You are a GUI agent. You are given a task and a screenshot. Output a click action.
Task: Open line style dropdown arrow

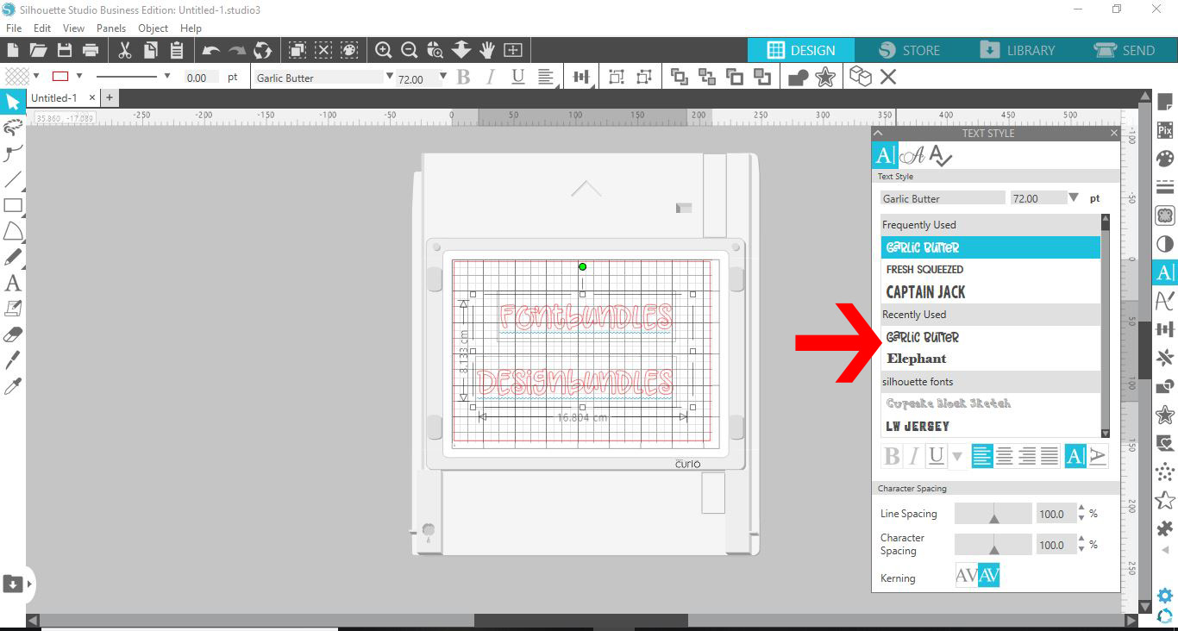[167, 76]
